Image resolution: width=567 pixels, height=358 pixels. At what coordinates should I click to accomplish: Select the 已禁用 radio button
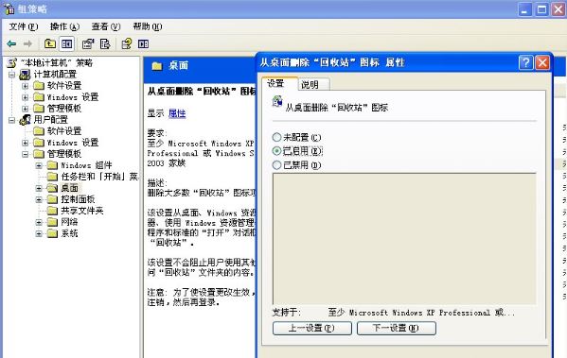coord(276,165)
